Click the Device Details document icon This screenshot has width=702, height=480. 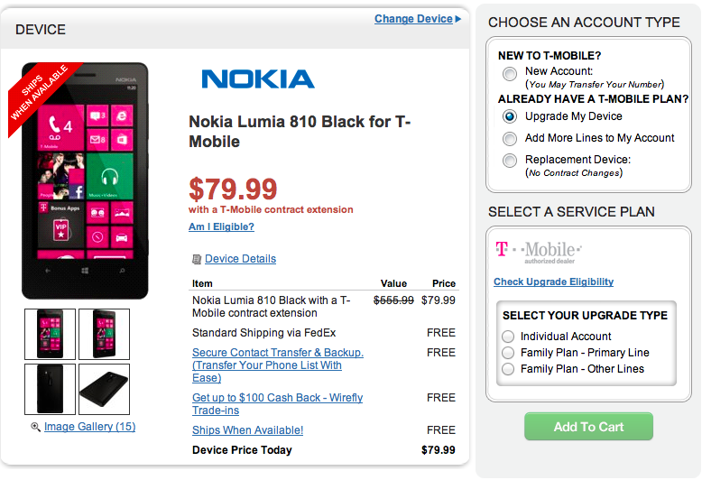(x=196, y=260)
